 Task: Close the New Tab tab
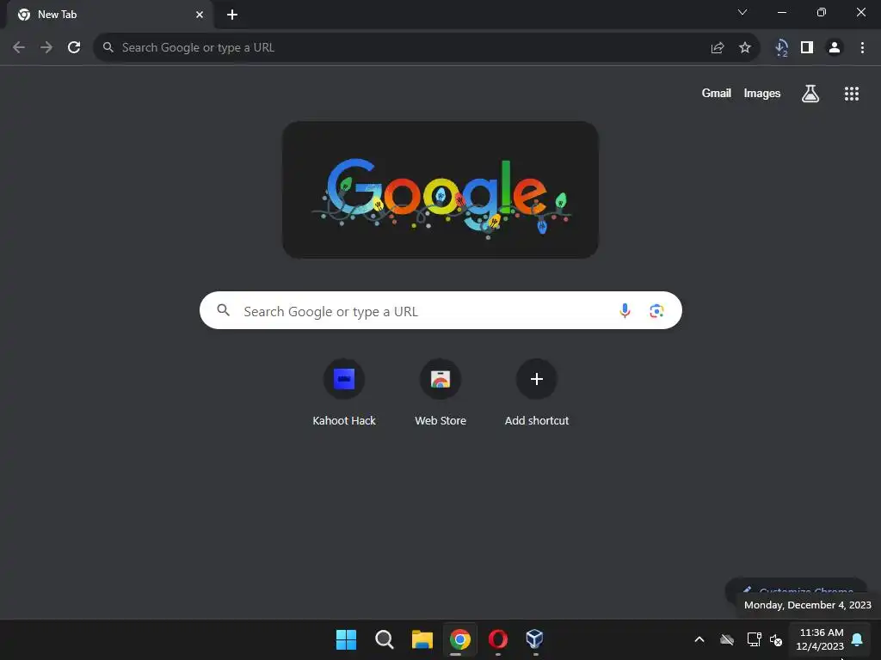coord(200,15)
